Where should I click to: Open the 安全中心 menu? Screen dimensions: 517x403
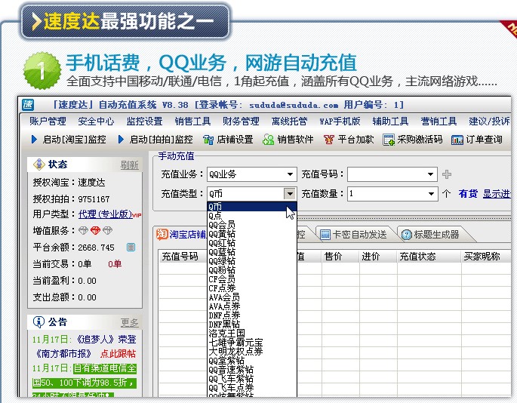96,122
